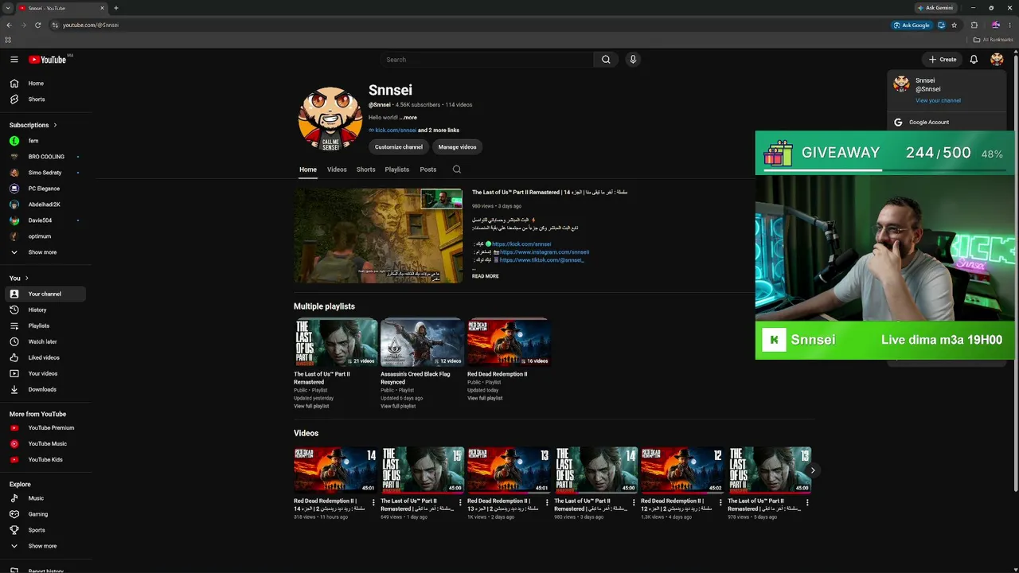Open the PC Elegance subscription channel

click(x=45, y=189)
